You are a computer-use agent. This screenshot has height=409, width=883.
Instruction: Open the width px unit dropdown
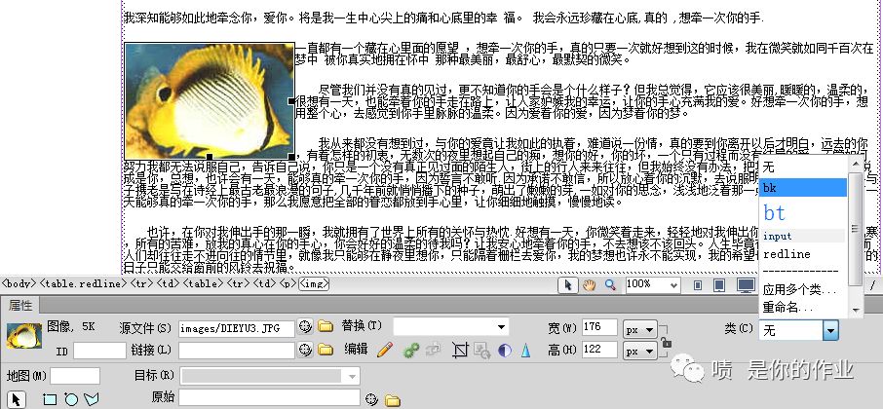(x=640, y=330)
